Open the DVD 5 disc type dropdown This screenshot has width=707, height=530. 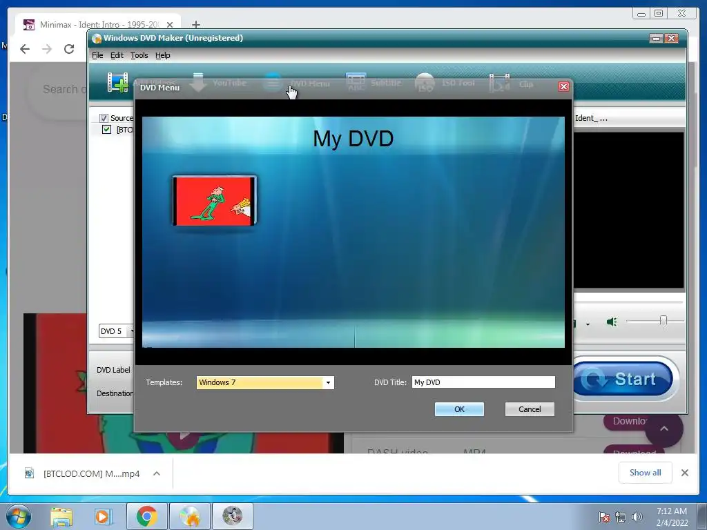[116, 331]
